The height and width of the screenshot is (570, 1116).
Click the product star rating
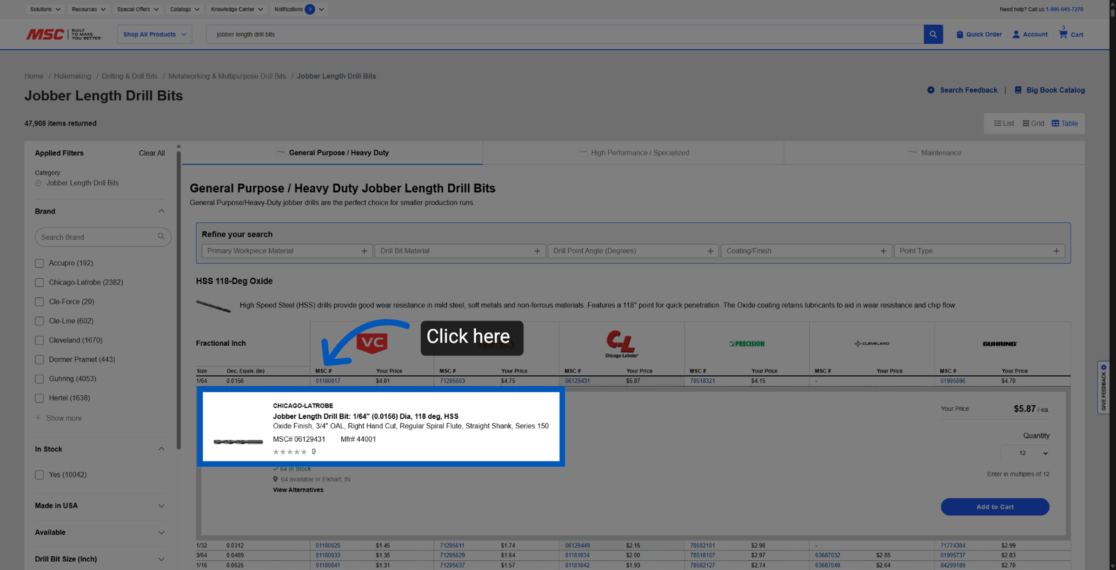pos(289,451)
